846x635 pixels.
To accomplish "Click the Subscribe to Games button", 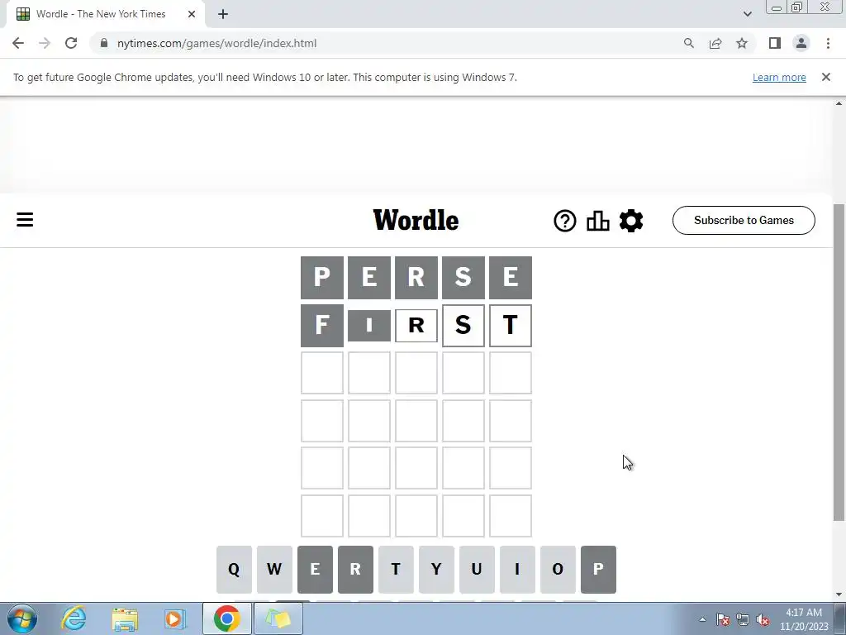I will pos(744,220).
